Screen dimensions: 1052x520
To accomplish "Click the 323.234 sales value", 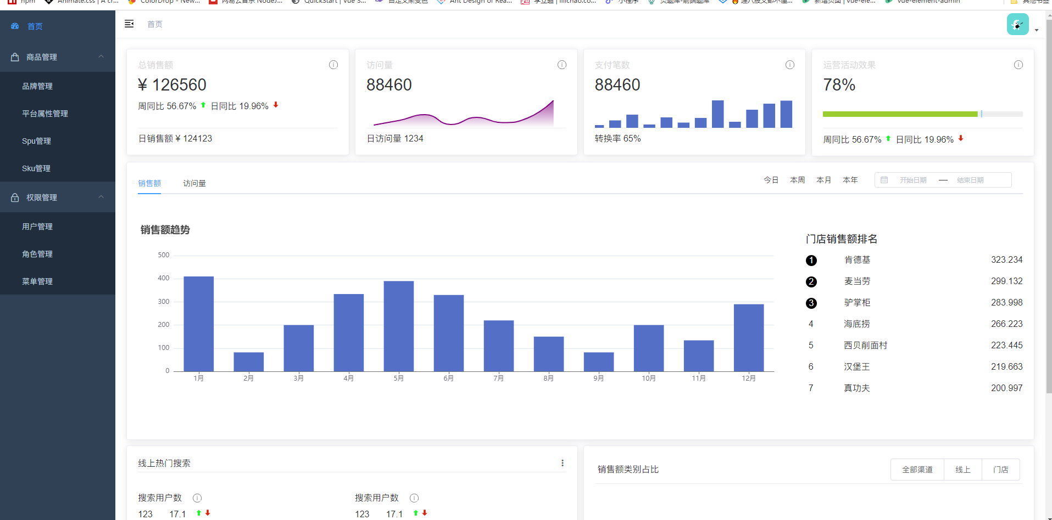I will click(1007, 260).
